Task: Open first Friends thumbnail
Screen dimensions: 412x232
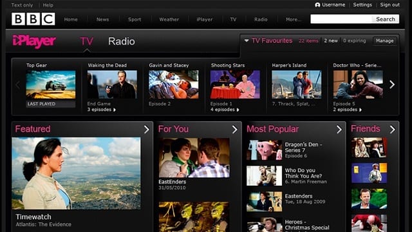Action: pyautogui.click(x=369, y=148)
